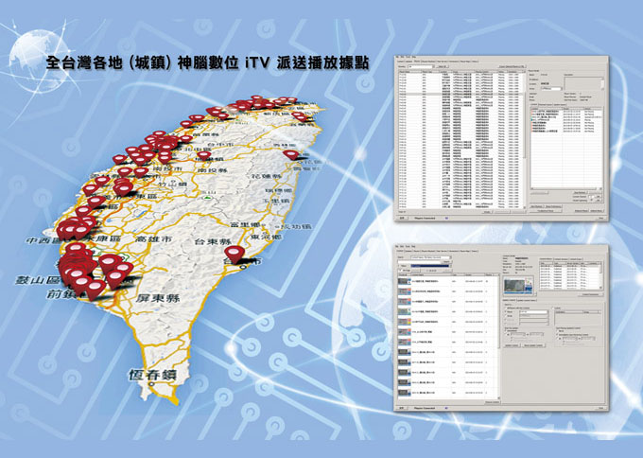Viewport: 643px width, 458px height.
Task: Click the 玉里鎮 map label
Action: (278, 202)
